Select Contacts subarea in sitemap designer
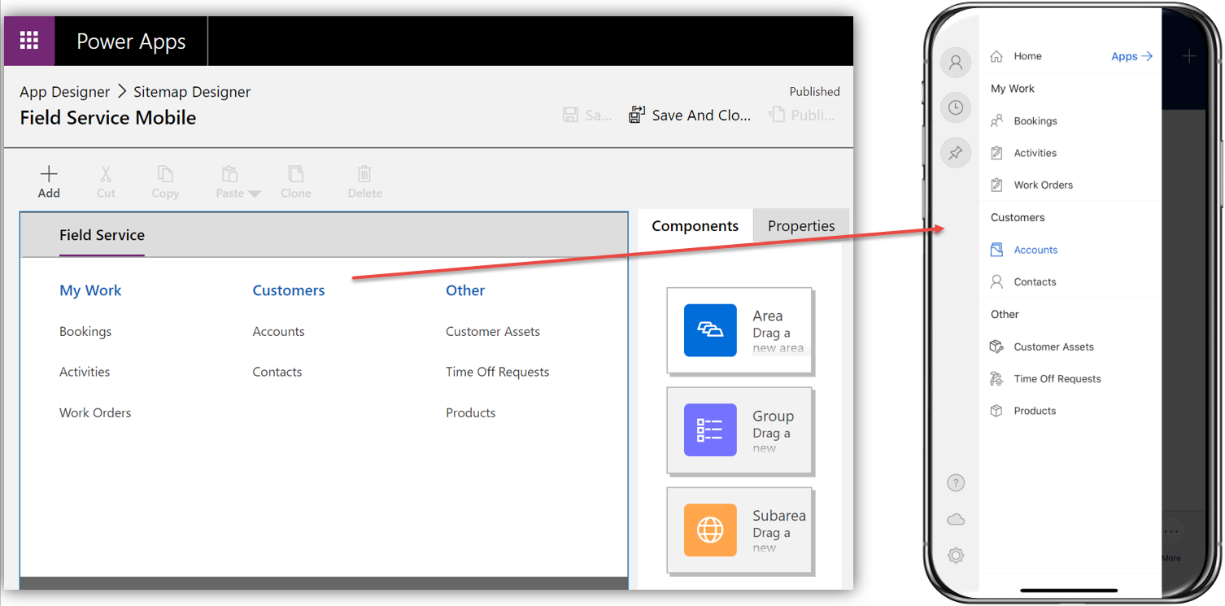The image size is (1225, 606). coord(277,372)
